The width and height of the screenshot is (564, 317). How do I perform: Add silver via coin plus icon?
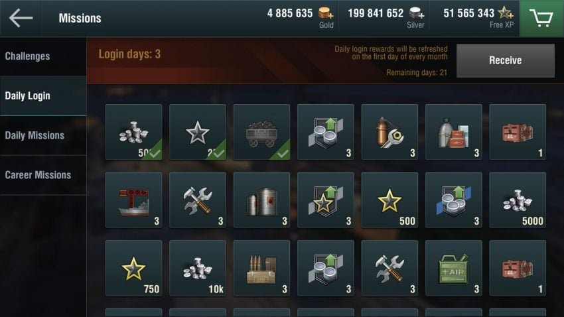pos(417,13)
